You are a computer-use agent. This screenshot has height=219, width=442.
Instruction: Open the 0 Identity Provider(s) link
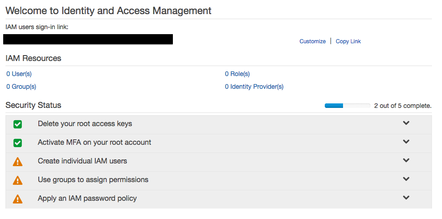point(254,87)
